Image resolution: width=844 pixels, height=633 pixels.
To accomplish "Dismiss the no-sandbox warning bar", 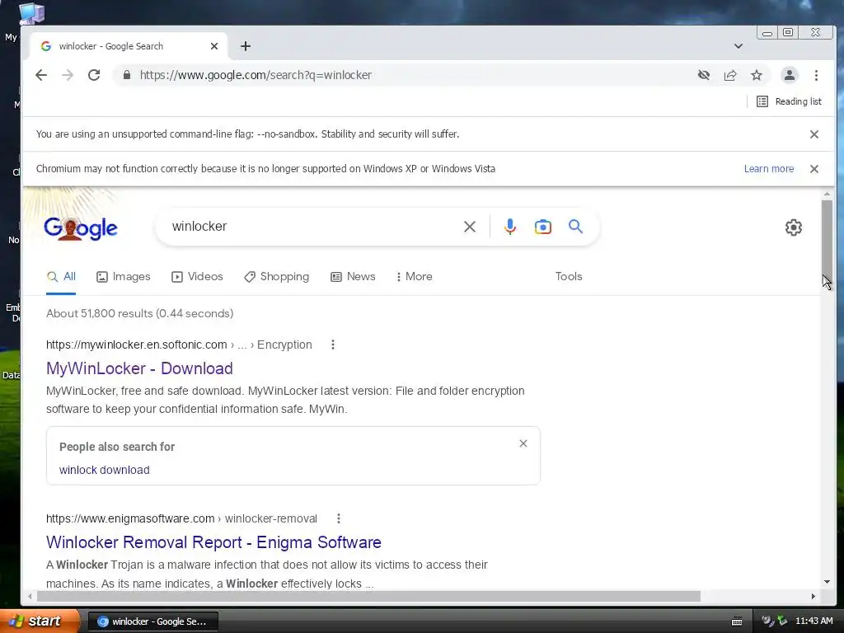I will tap(814, 134).
